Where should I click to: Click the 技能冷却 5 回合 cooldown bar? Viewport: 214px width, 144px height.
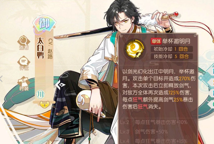tap(171, 56)
